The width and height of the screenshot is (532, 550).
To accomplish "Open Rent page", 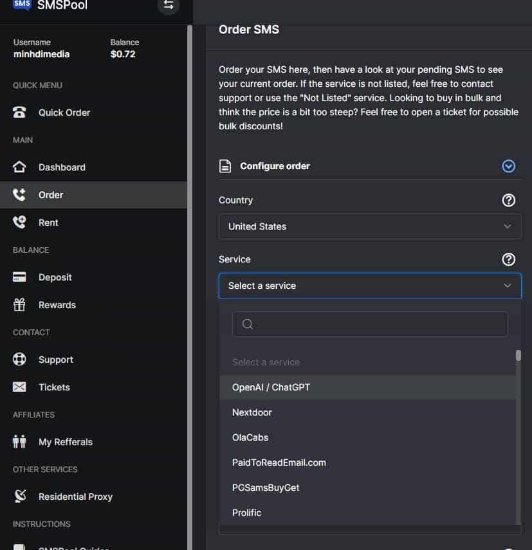I will coord(93,223).
